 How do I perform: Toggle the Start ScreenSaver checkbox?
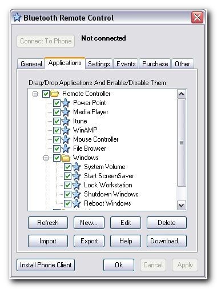[x=67, y=176]
